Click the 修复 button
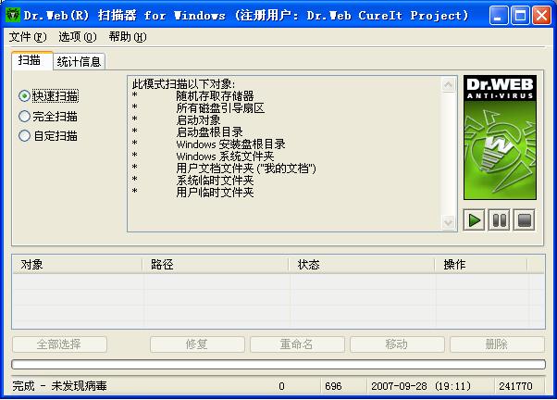 (x=197, y=344)
